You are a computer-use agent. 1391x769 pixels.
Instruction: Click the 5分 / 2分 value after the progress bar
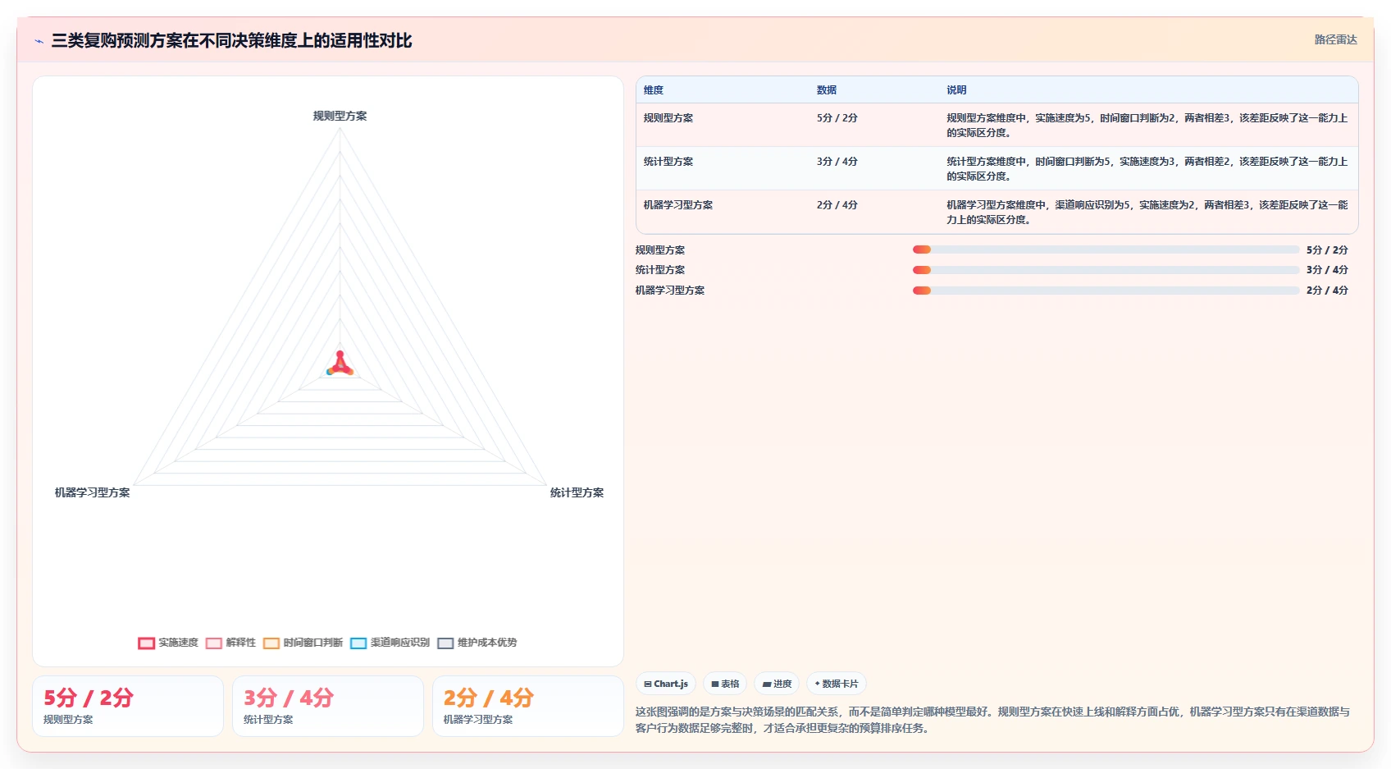click(x=1327, y=250)
